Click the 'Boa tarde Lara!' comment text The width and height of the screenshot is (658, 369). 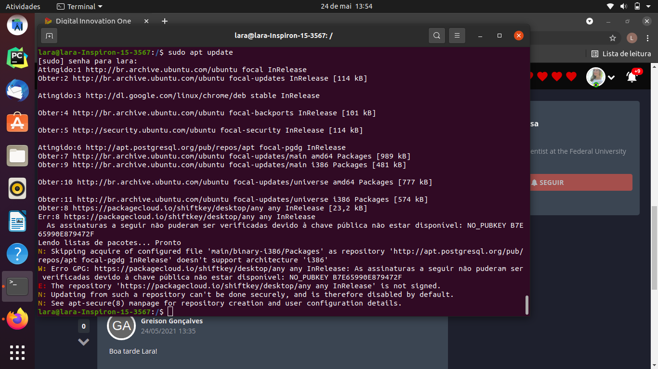[x=133, y=351]
